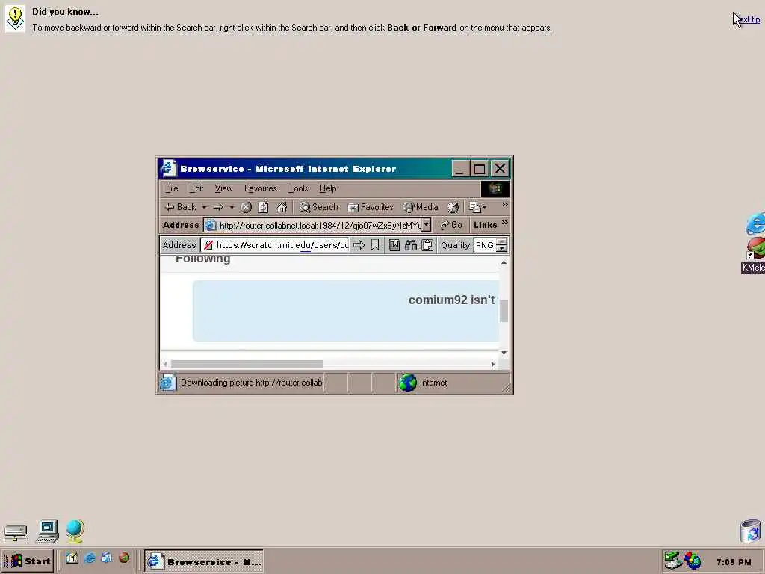Screen dimensions: 765x574
Task: Click the horizontal scrollbar right arrow
Action: (x=493, y=364)
